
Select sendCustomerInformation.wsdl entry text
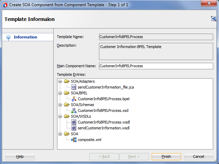103,128
